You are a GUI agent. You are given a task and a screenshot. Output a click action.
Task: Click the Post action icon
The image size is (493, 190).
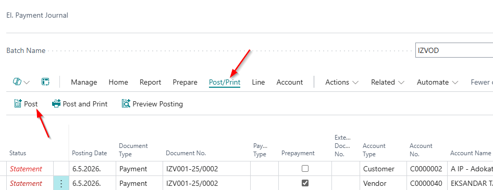pos(18,104)
